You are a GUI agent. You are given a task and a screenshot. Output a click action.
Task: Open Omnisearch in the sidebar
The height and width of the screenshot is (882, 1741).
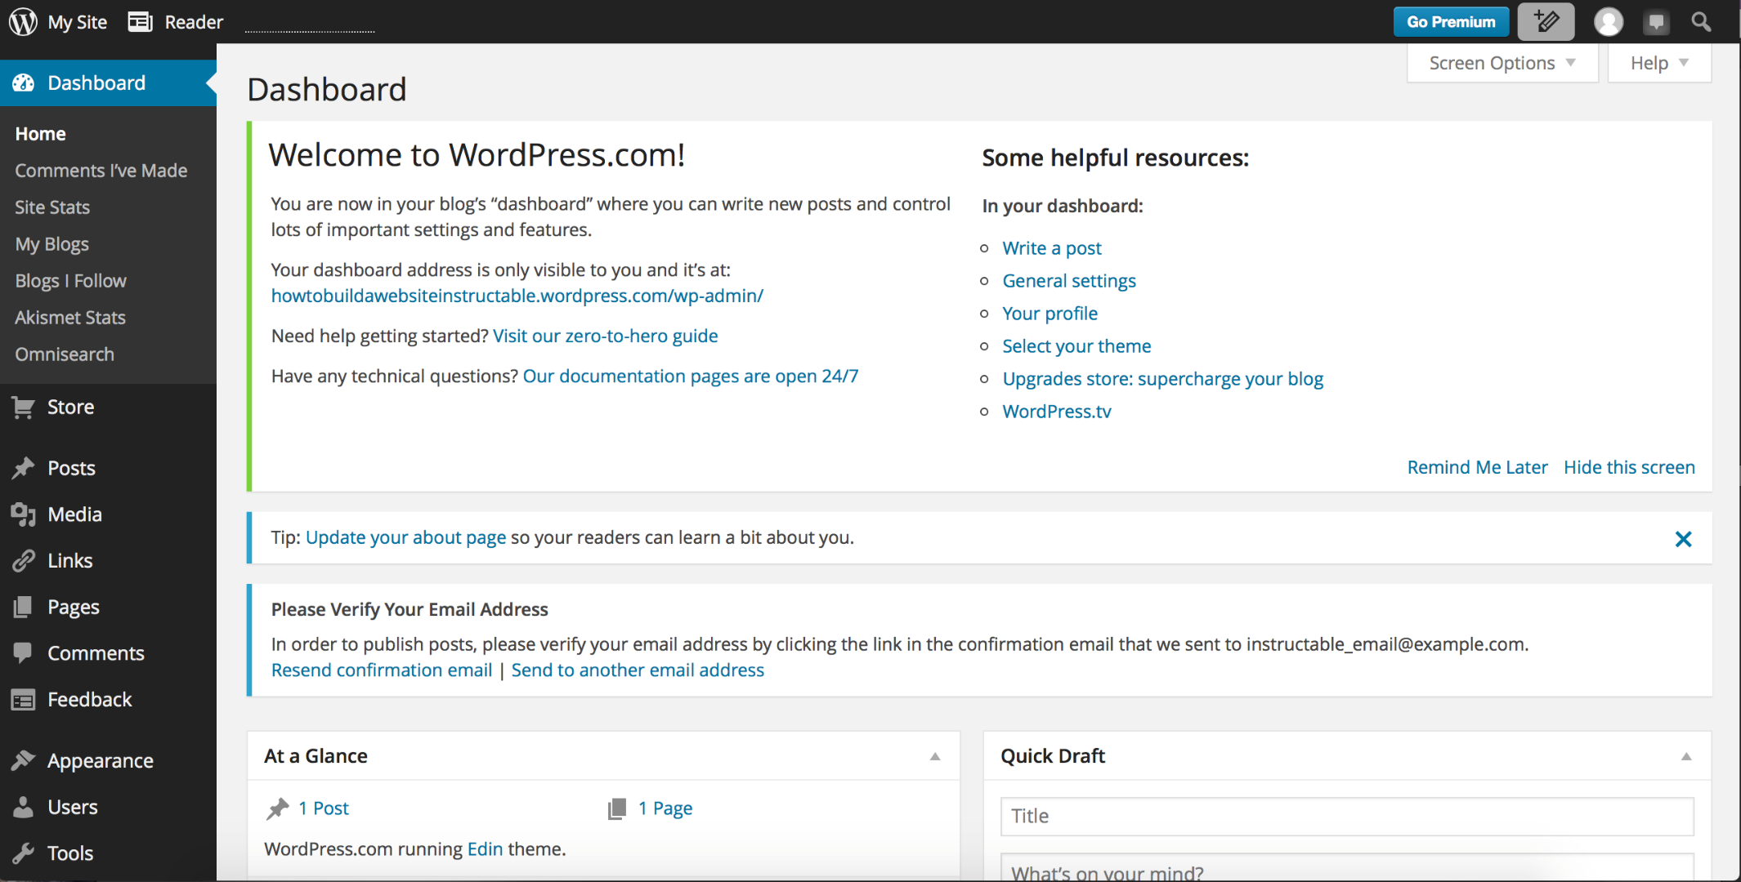pyautogui.click(x=65, y=354)
